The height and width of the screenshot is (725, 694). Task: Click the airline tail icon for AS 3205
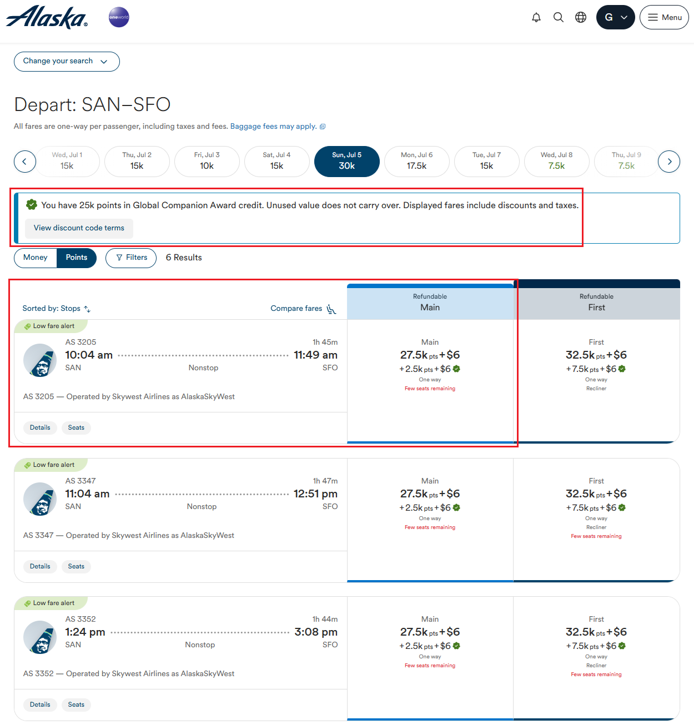pos(40,360)
